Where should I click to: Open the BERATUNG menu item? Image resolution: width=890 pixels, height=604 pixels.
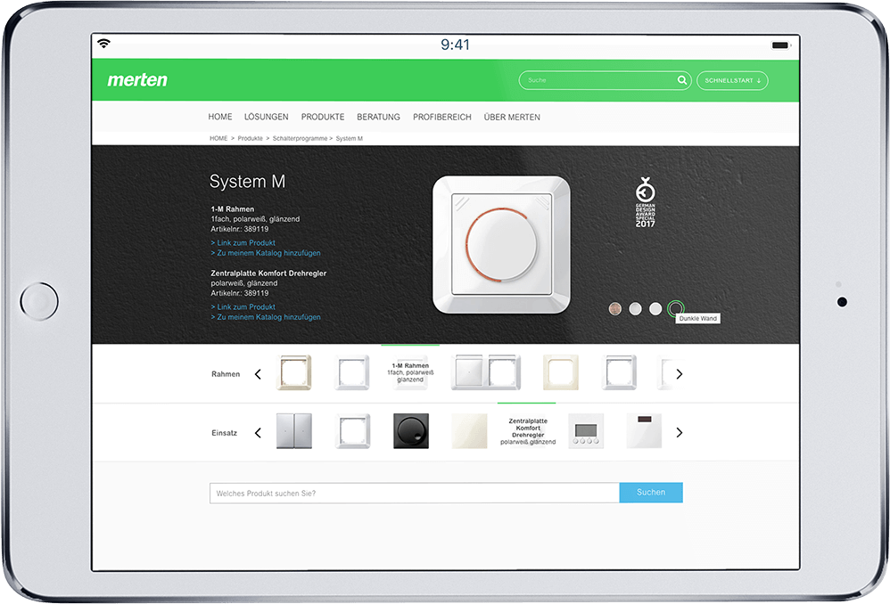[378, 117]
